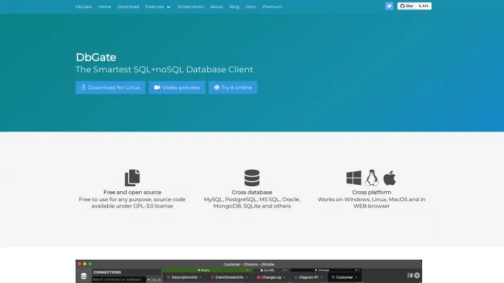Click the GitHub Star button

(x=407, y=6)
